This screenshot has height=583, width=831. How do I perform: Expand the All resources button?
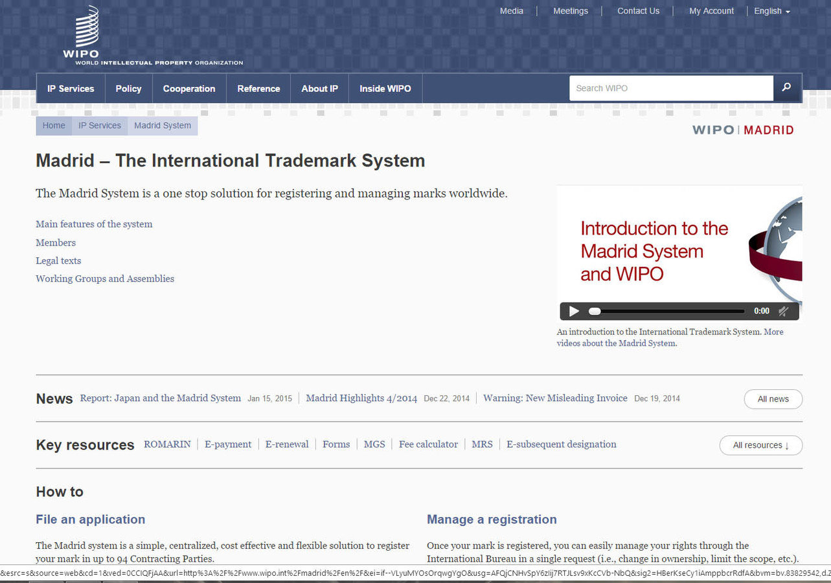click(x=761, y=446)
